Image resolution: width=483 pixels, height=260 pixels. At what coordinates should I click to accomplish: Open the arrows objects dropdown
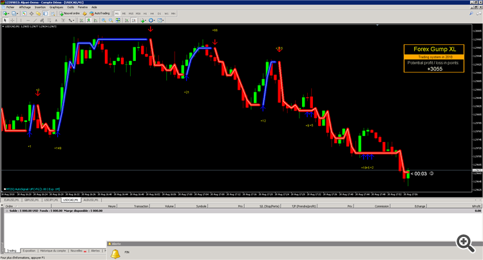point(71,21)
